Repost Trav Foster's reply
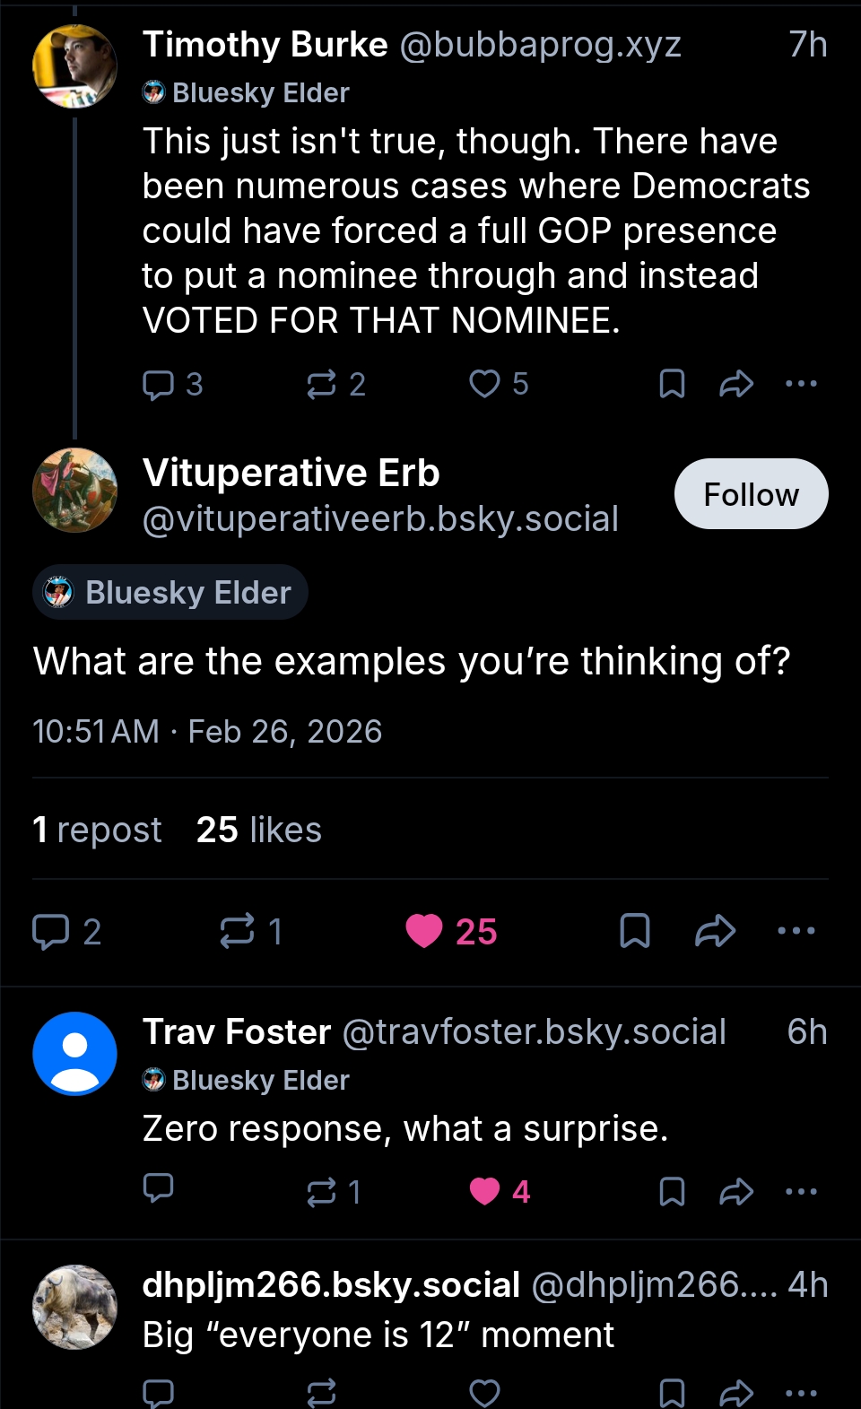This screenshot has height=1409, width=861. click(321, 1191)
